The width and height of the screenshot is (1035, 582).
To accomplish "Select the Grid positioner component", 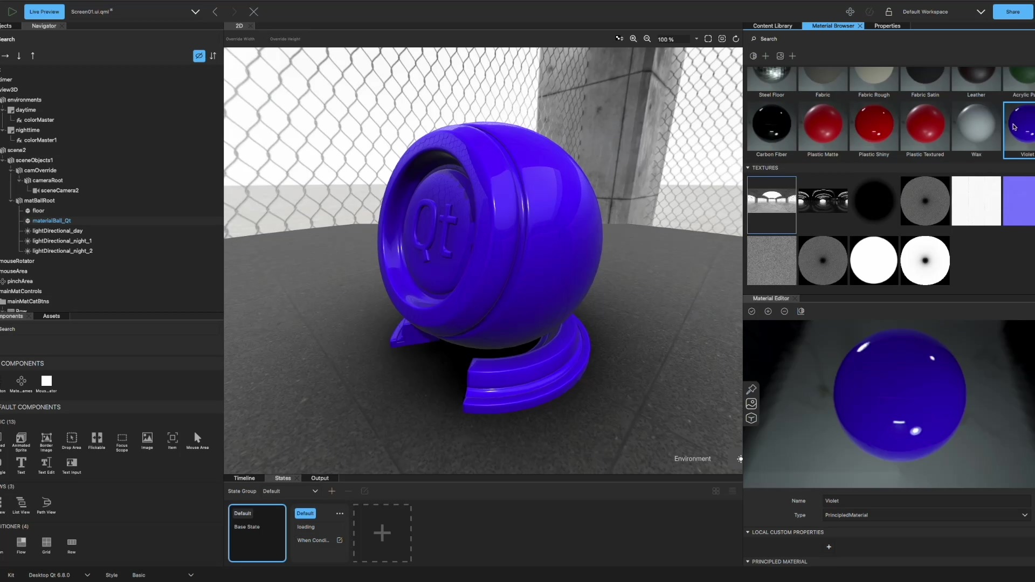I will pyautogui.click(x=46, y=545).
